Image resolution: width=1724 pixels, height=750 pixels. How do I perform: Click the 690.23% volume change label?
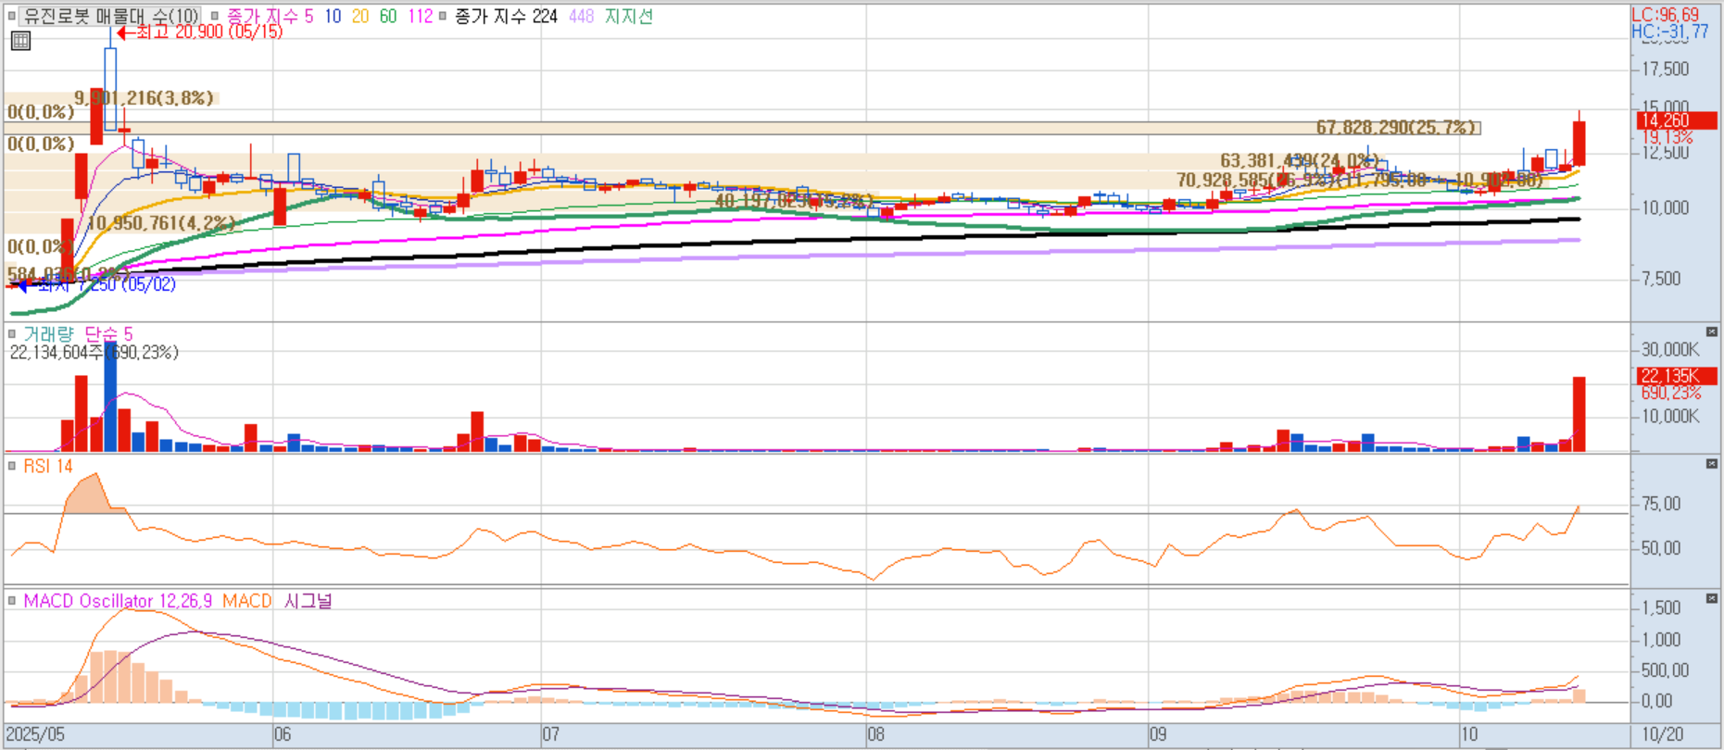tap(1671, 393)
